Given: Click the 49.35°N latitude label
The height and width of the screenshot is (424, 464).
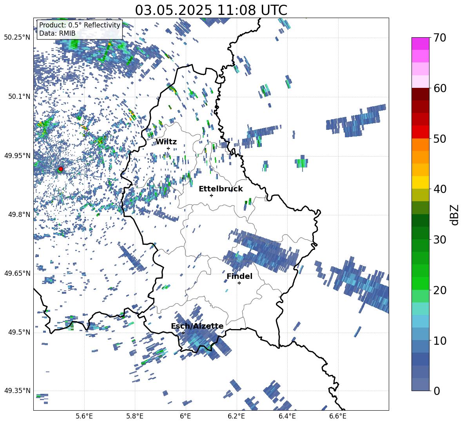Looking at the screenshot, I should coord(17,391).
